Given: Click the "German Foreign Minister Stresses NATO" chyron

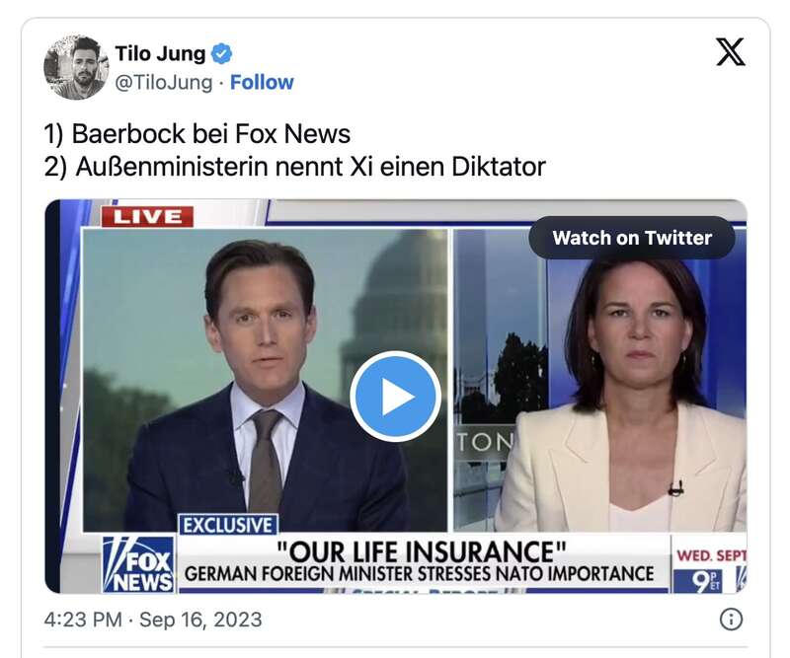Looking at the screenshot, I should pos(419,574).
